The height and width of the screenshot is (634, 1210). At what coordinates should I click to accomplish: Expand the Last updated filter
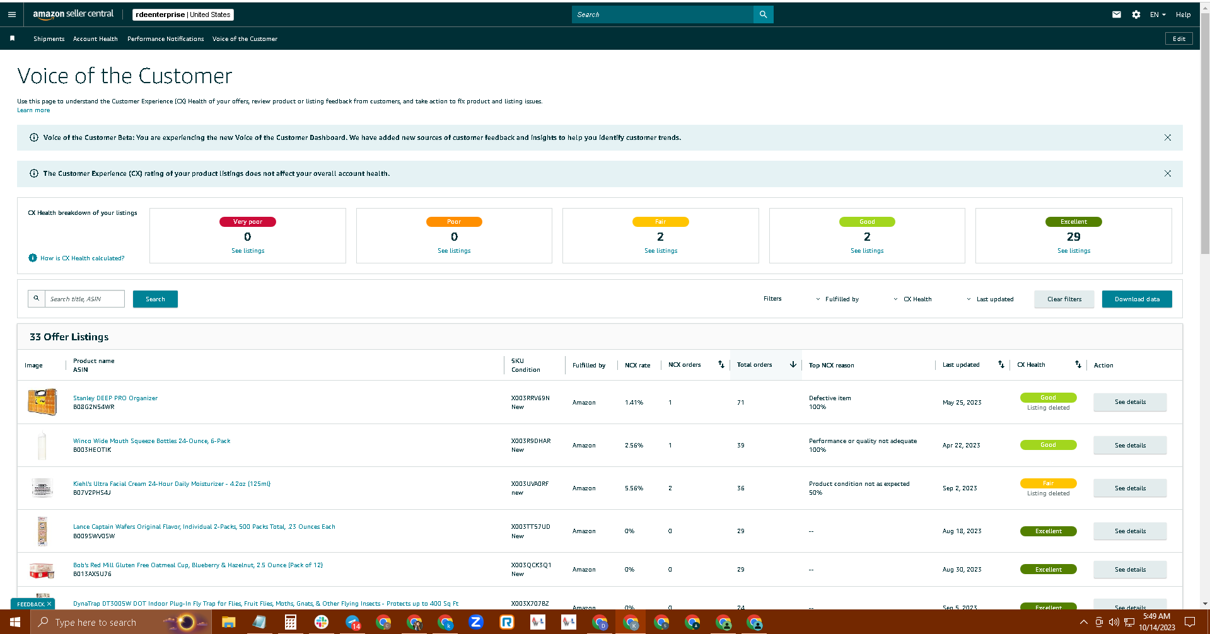click(x=990, y=299)
